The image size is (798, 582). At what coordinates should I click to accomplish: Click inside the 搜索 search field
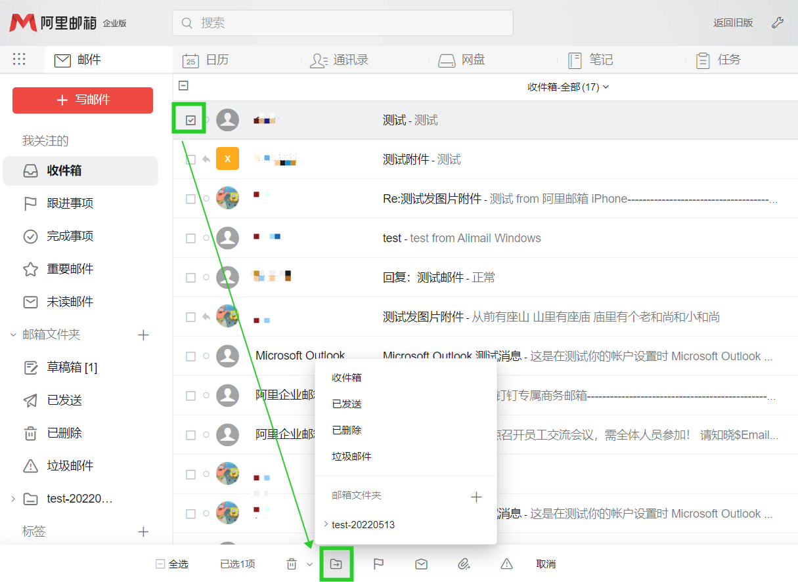pyautogui.click(x=343, y=22)
